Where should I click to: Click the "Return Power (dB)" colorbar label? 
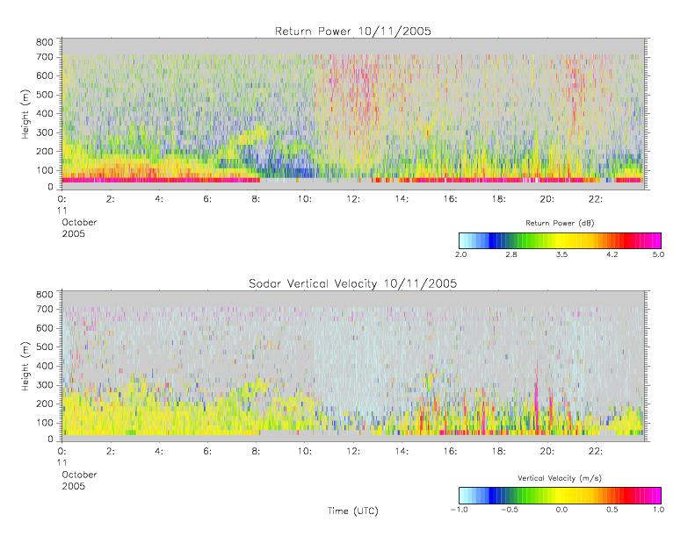pyautogui.click(x=560, y=223)
